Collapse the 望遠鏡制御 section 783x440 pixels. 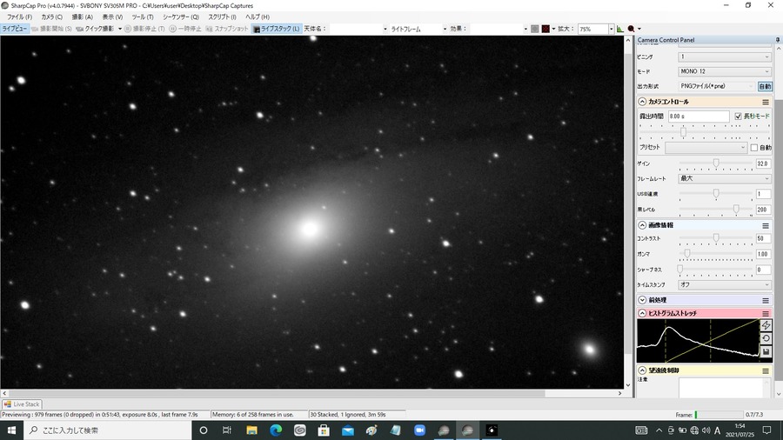pos(642,370)
